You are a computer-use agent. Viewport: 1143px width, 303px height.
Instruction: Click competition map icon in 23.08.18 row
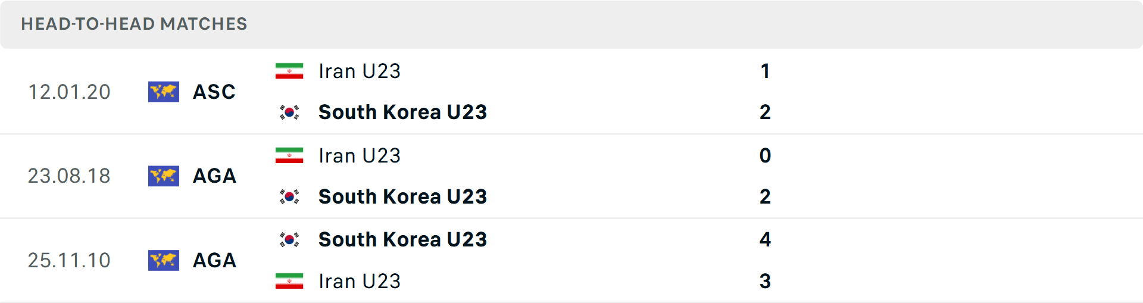[164, 176]
